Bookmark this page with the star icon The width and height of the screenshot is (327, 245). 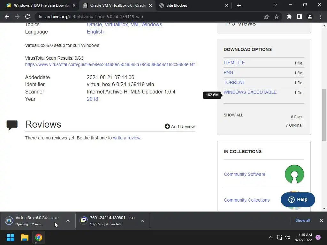[277, 17]
